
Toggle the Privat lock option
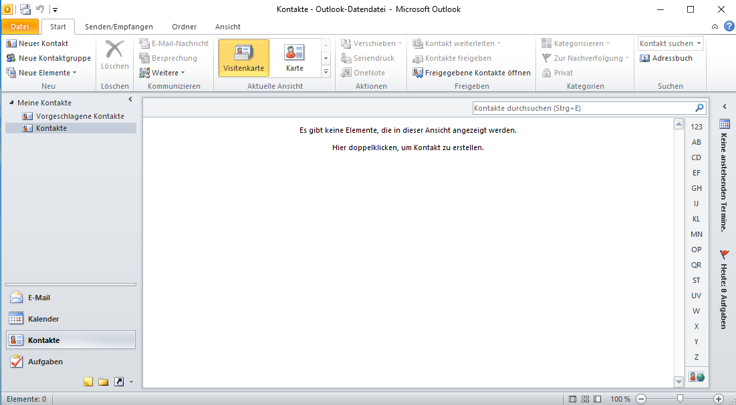click(557, 73)
